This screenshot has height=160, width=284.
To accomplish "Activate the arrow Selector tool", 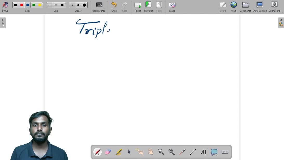I will [x=129, y=152].
